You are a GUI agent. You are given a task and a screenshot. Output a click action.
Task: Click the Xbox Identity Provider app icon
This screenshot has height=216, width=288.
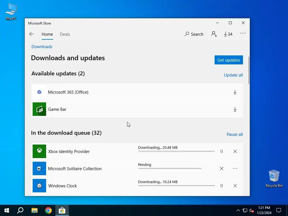click(x=39, y=151)
